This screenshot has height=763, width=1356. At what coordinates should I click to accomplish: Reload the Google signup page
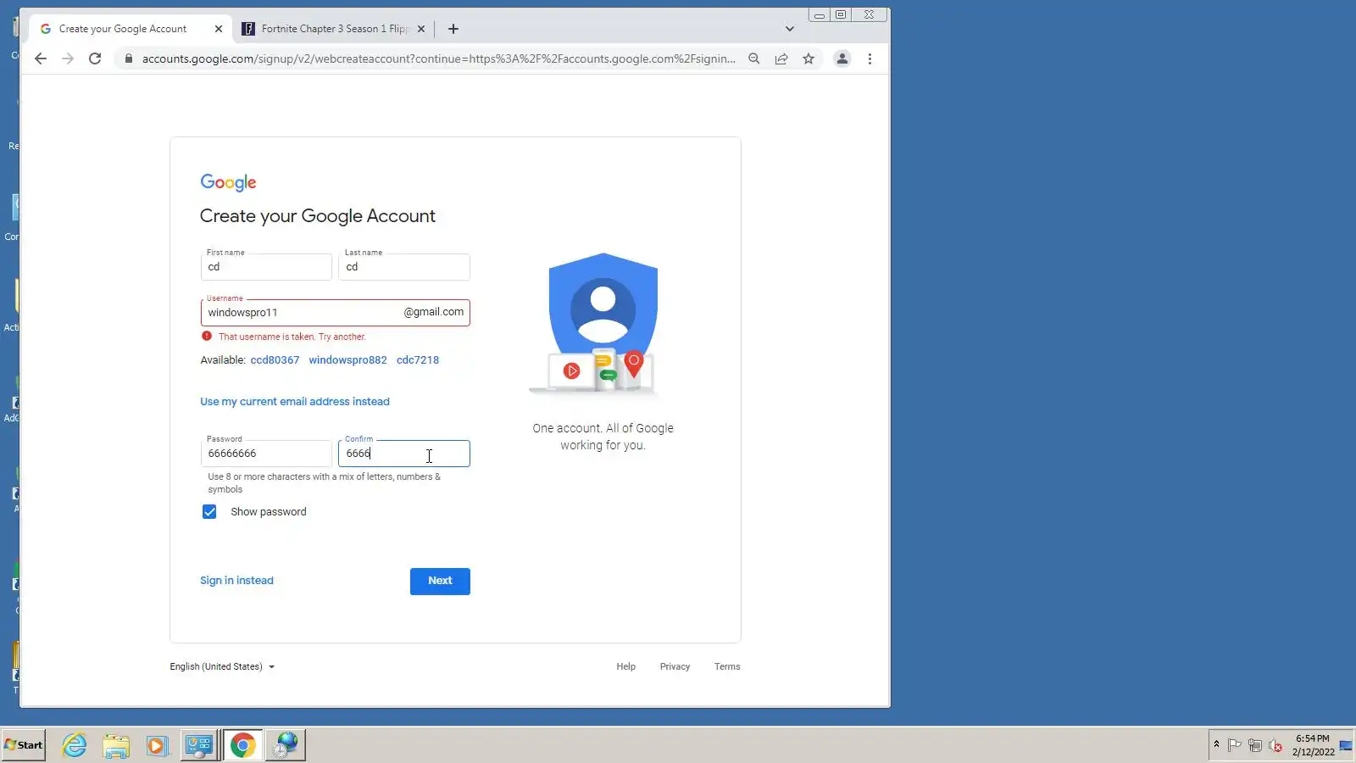(x=95, y=58)
